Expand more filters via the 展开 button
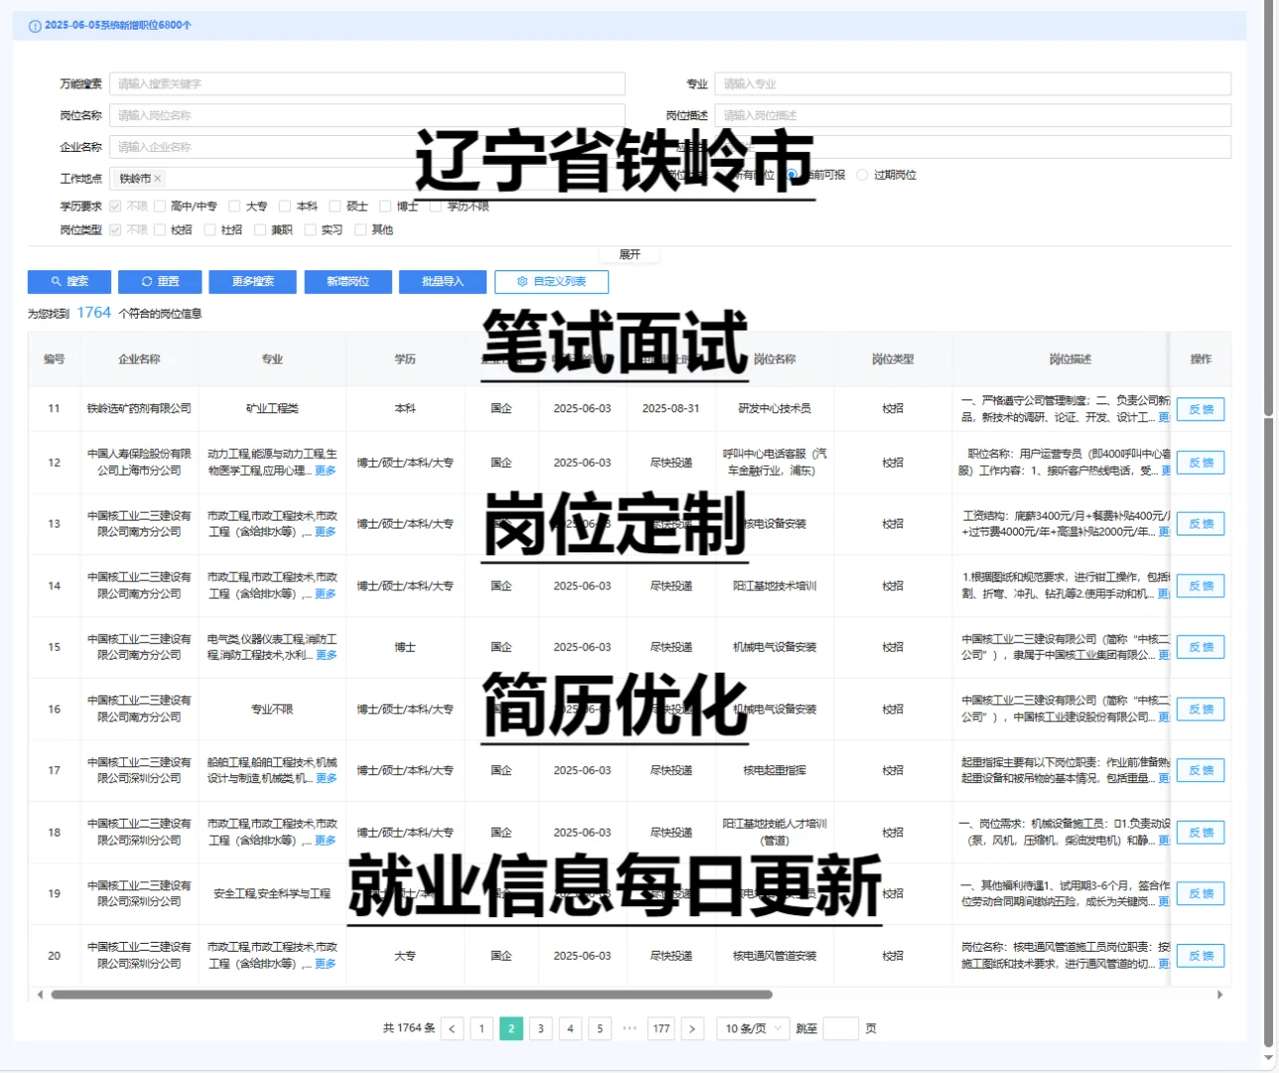This screenshot has height=1073, width=1279. [630, 253]
